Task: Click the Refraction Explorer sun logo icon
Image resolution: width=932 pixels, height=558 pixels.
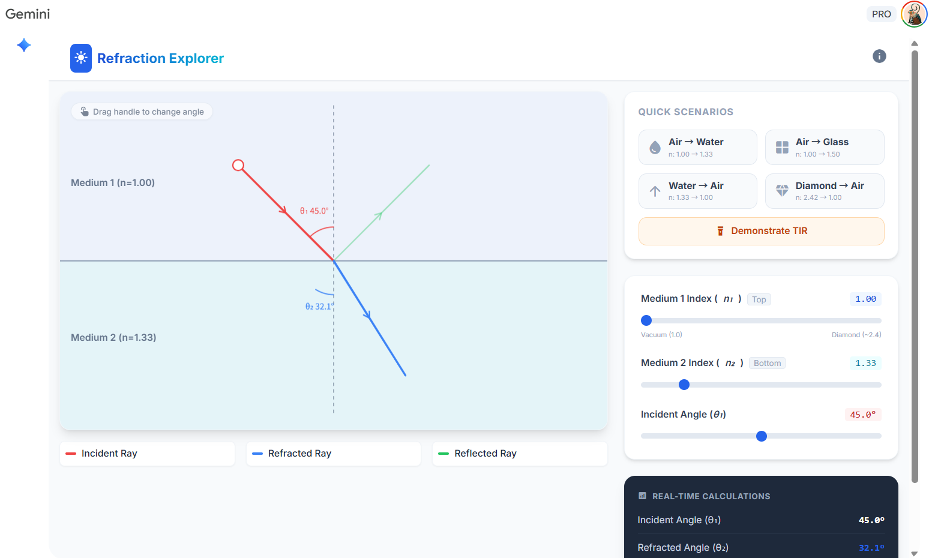Action: pos(81,58)
